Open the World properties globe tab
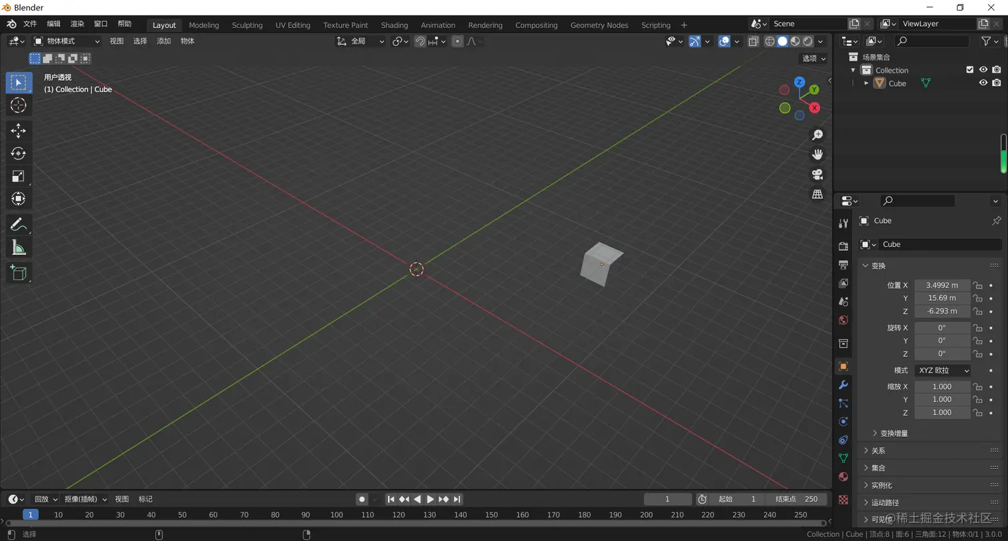The width and height of the screenshot is (1008, 541). point(843,321)
